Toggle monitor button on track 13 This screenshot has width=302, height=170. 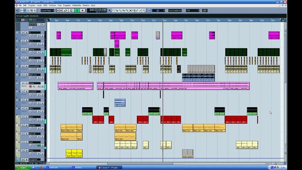pos(34,137)
